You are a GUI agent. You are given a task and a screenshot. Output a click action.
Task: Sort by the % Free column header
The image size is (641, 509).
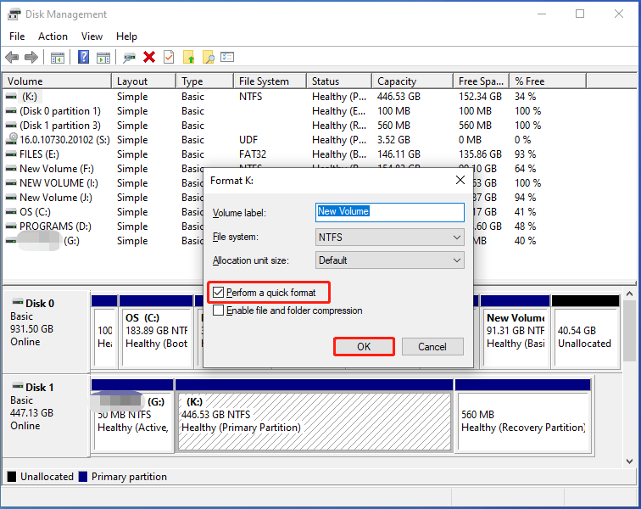548,81
